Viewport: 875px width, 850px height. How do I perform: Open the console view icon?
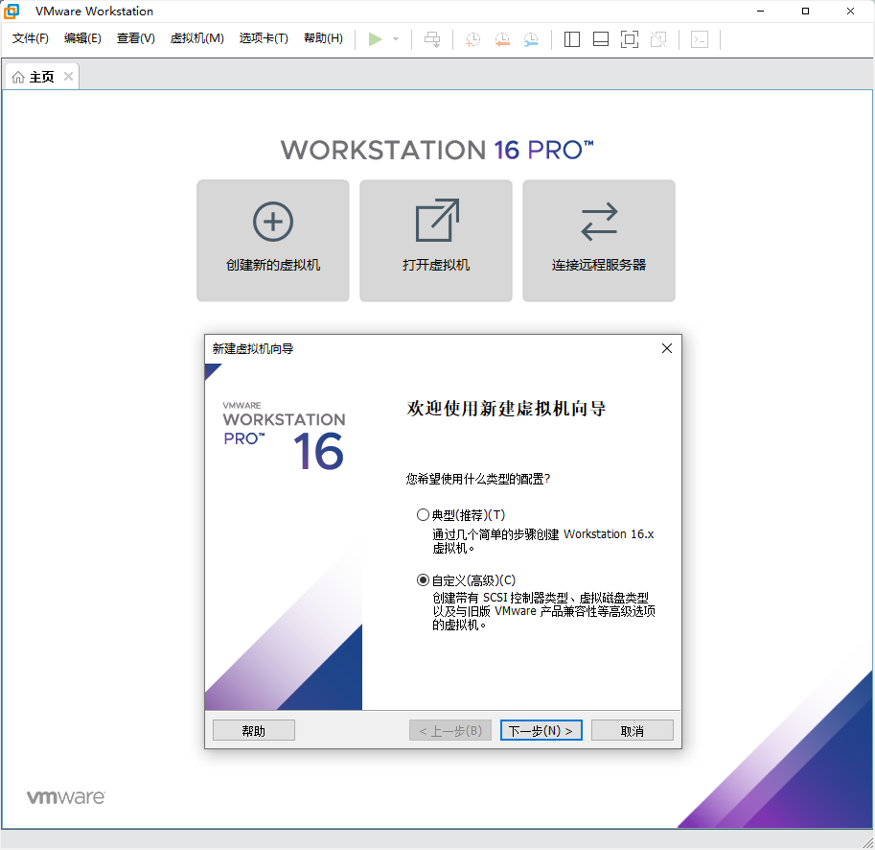(700, 39)
